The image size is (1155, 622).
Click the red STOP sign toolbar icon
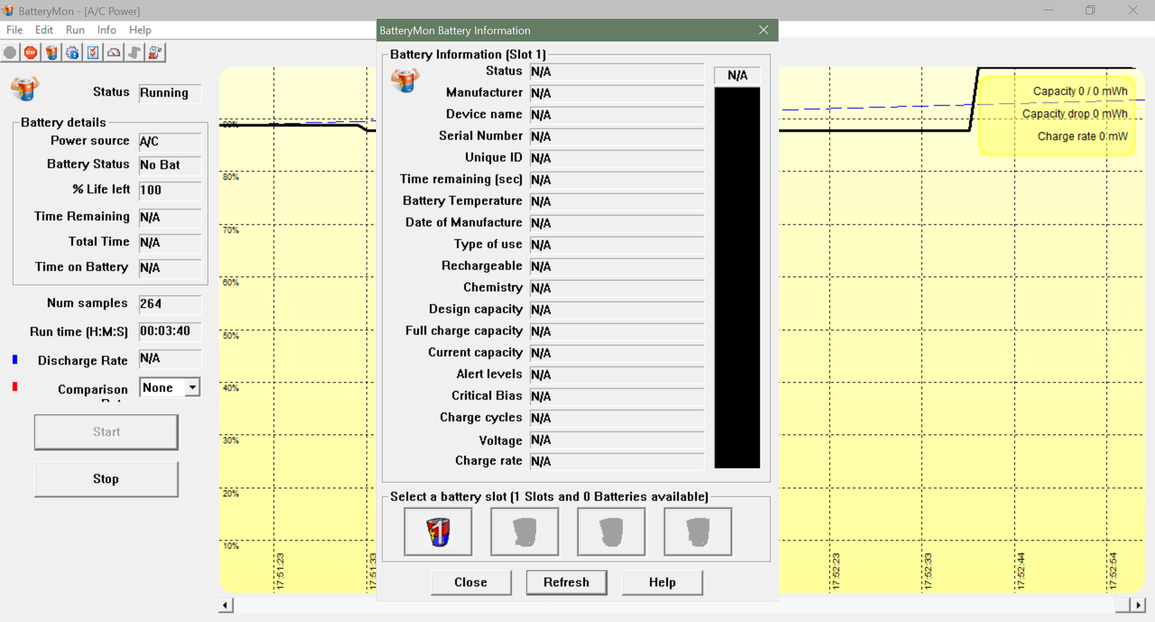[x=31, y=53]
